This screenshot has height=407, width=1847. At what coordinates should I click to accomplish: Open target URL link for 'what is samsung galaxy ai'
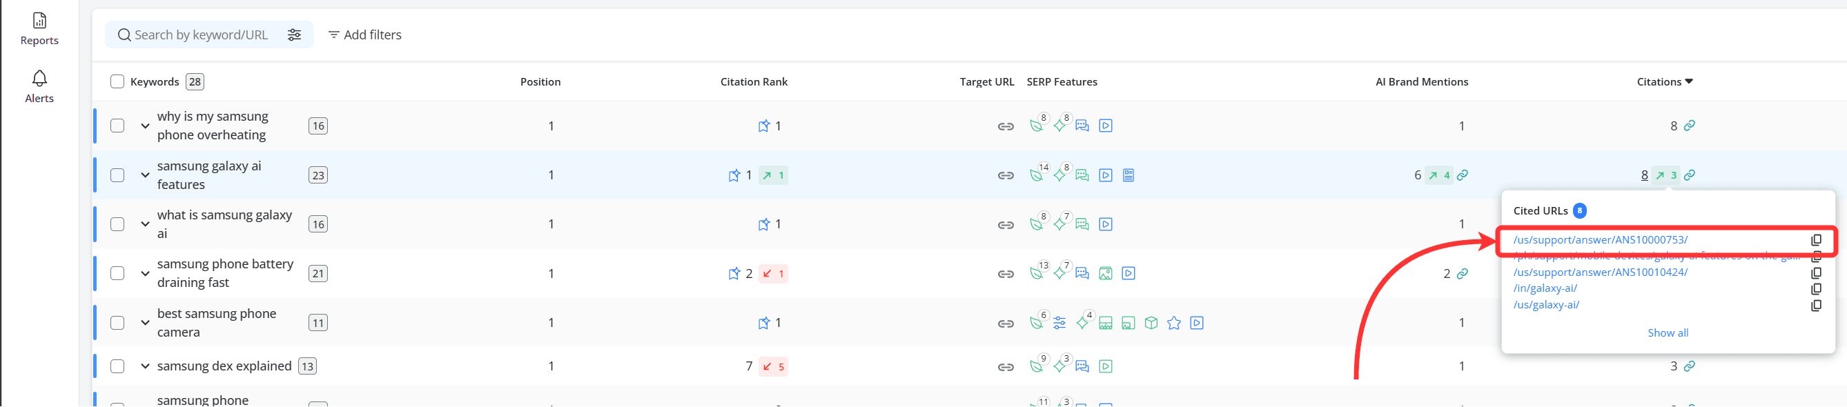[1005, 225]
